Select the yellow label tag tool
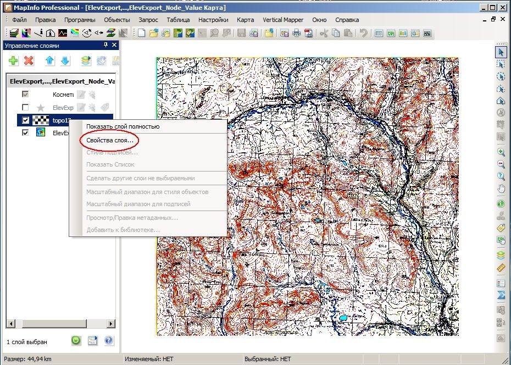This screenshot has width=511, height=365. pyautogui.click(x=501, y=228)
